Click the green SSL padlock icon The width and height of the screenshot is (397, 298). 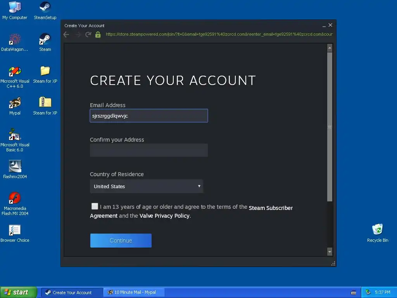click(98, 35)
